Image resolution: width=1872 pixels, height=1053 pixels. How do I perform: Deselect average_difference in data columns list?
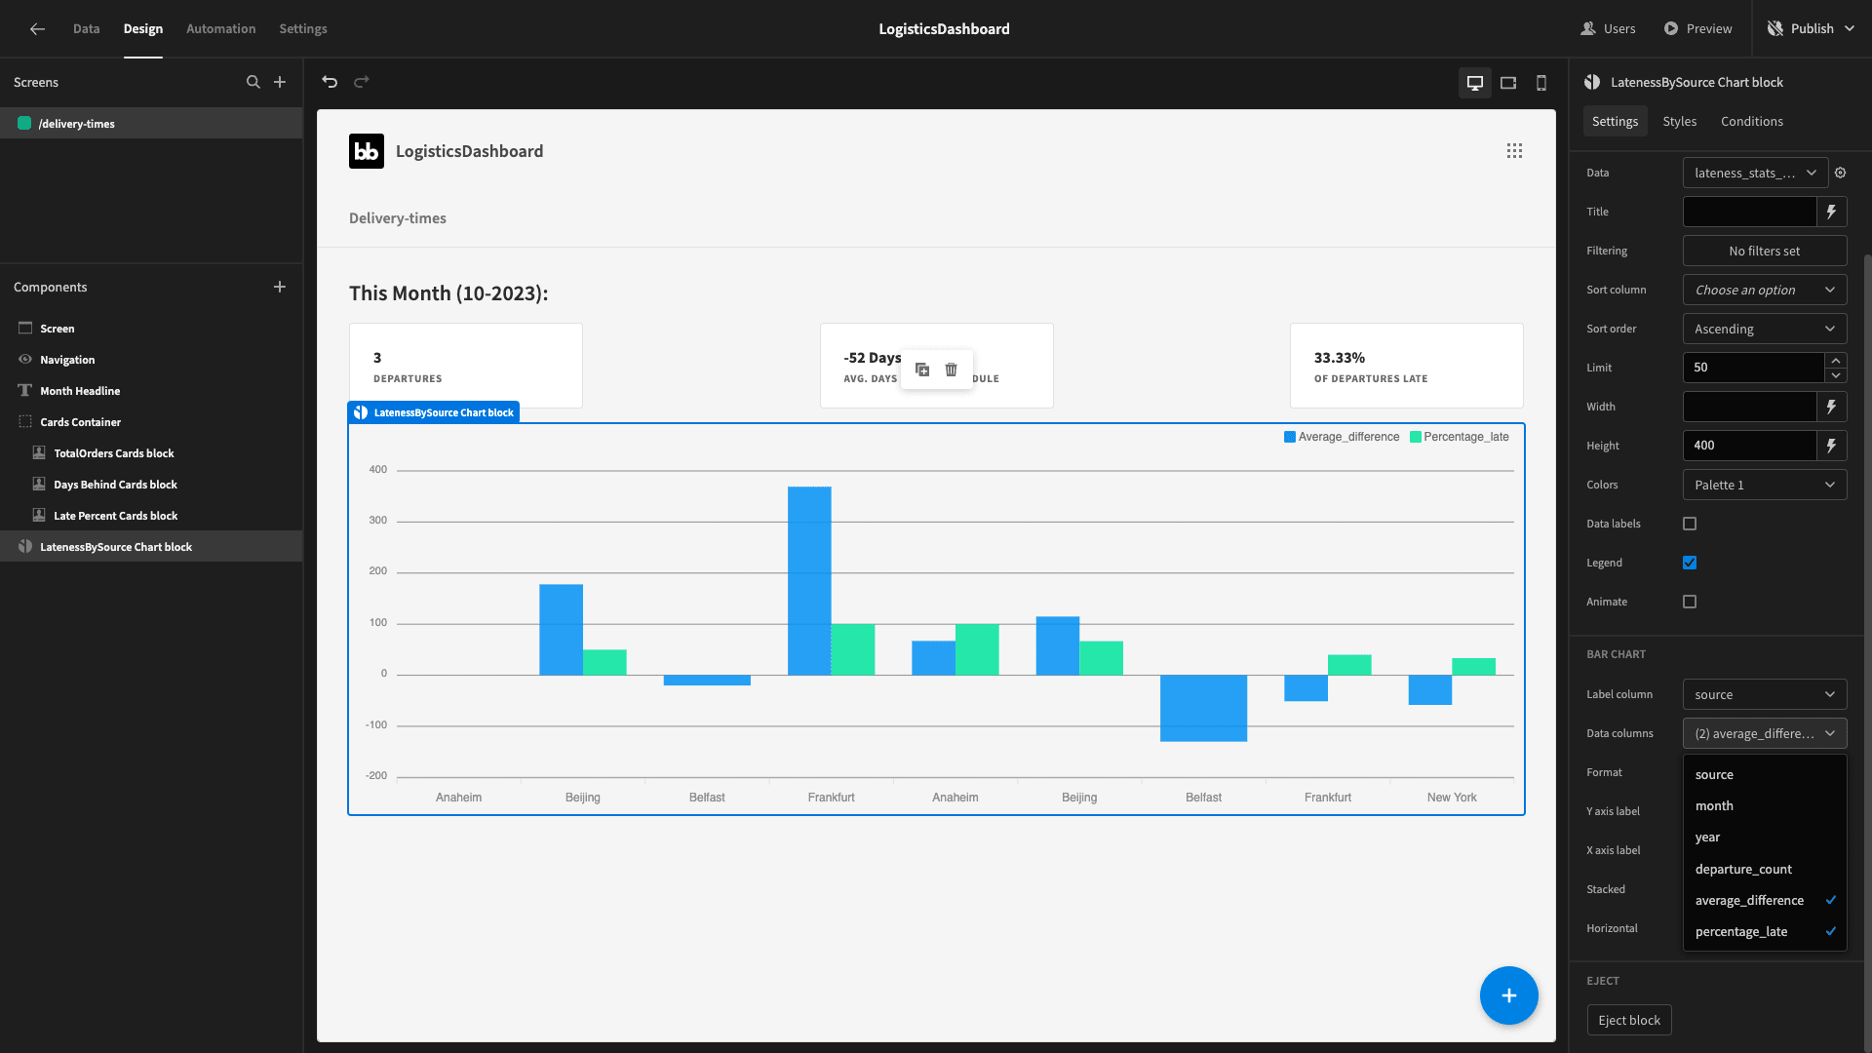click(x=1765, y=900)
